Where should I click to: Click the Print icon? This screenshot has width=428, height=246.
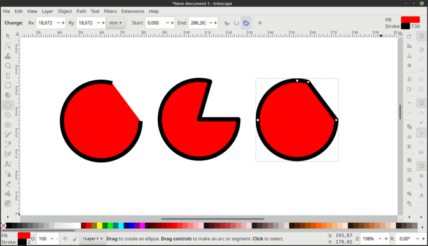[x=409, y=65]
